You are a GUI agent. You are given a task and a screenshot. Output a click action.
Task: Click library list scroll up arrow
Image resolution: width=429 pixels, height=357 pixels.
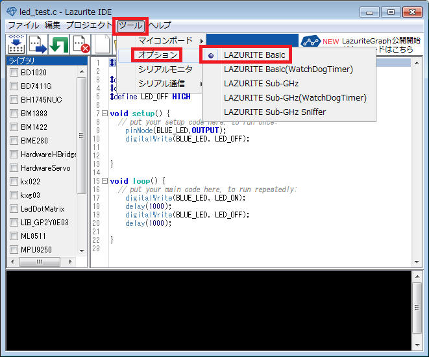[82, 71]
